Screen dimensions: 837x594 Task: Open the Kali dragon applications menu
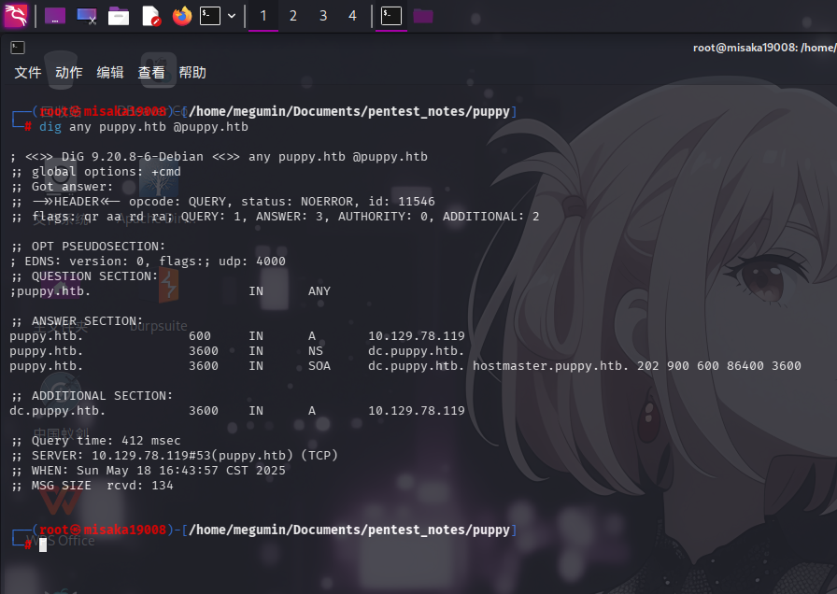point(16,16)
